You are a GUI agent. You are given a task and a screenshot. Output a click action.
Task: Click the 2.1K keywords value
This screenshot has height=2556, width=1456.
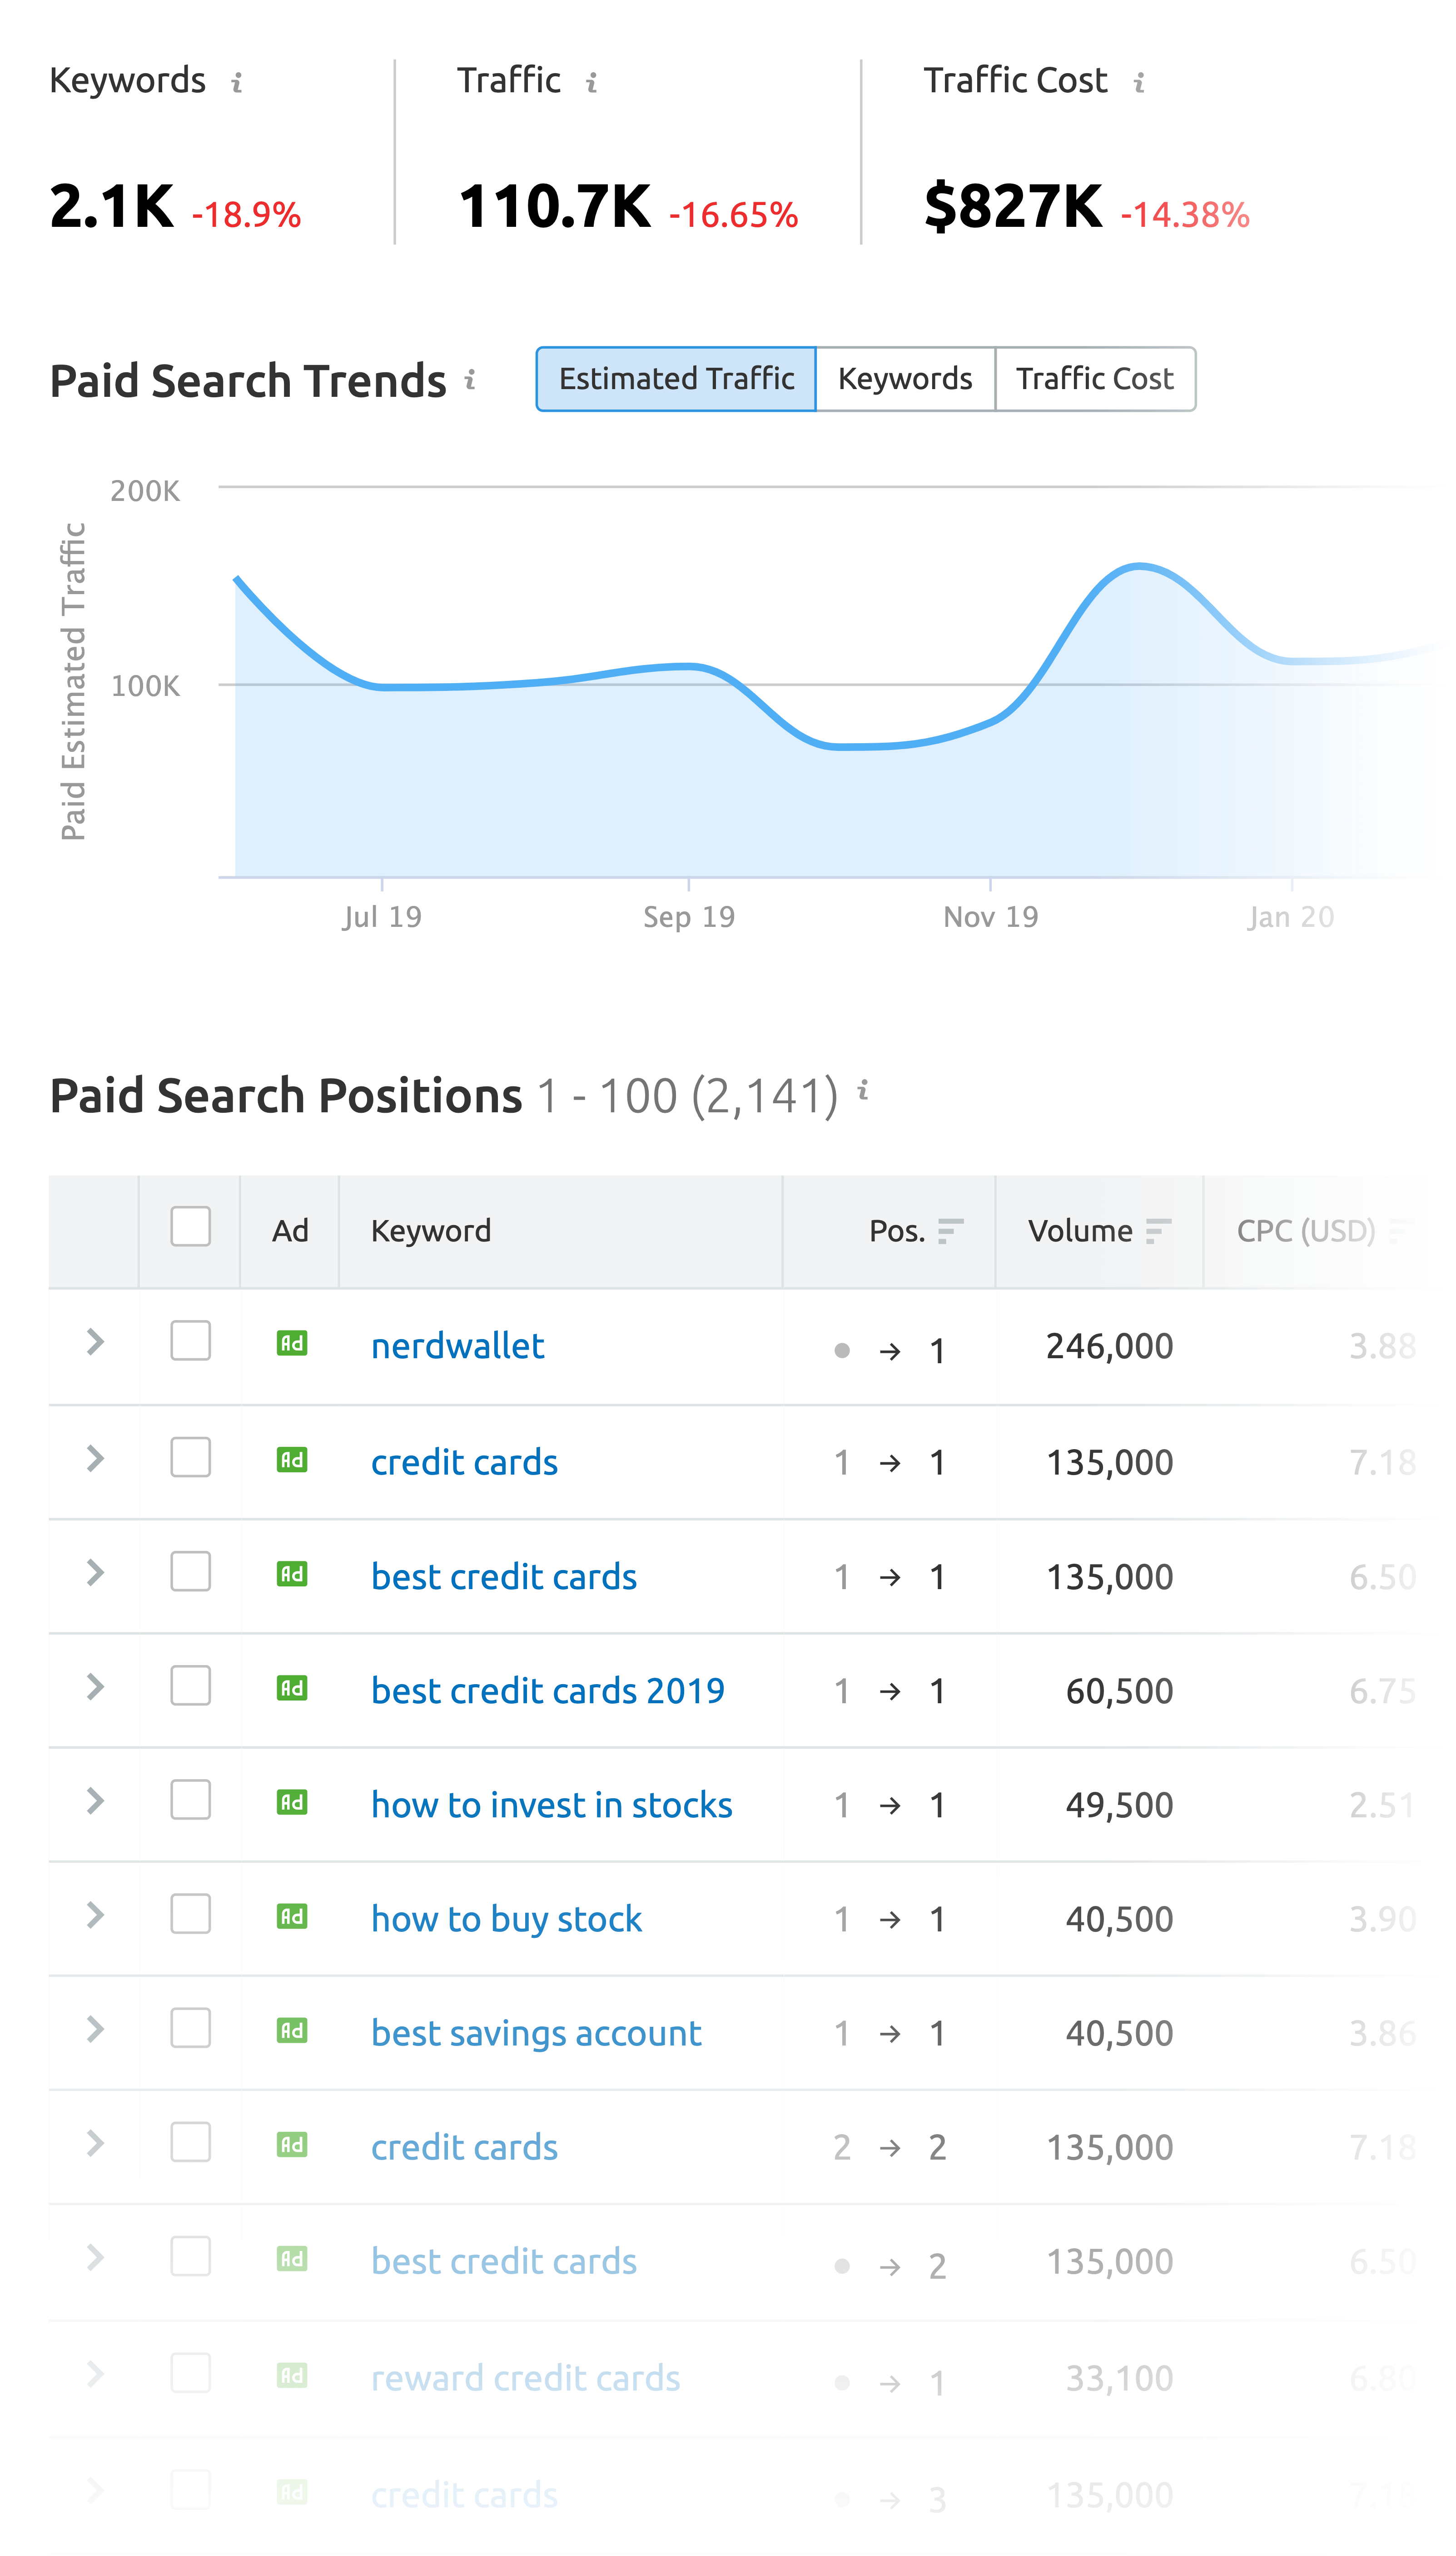[x=112, y=206]
